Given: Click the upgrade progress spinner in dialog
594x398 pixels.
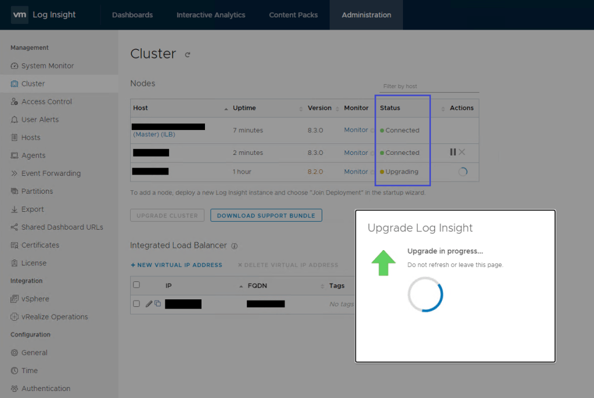Looking at the screenshot, I should pyautogui.click(x=426, y=294).
